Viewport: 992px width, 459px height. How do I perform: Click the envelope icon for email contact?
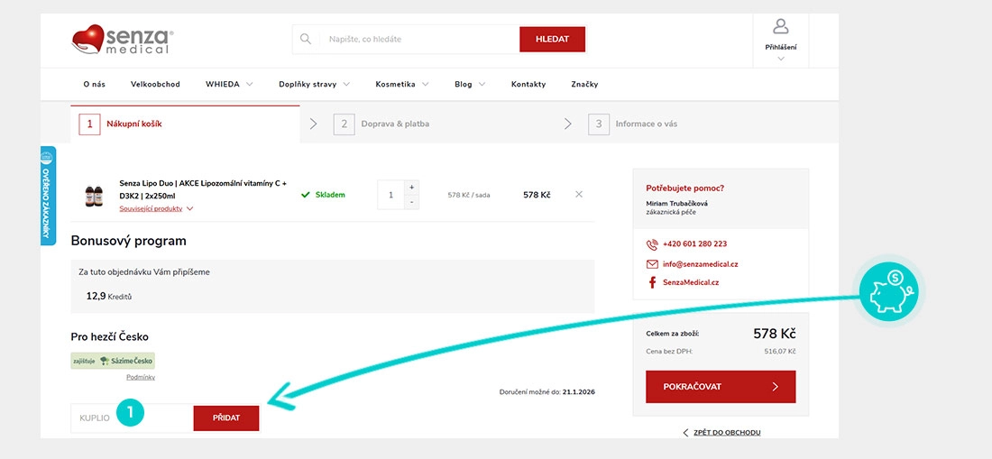(652, 264)
